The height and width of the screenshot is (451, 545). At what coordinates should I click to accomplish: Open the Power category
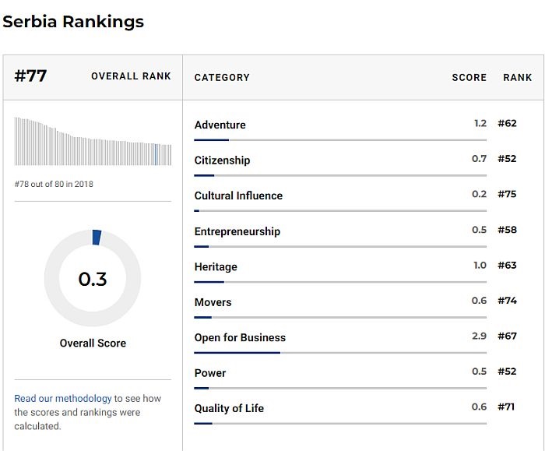(209, 373)
